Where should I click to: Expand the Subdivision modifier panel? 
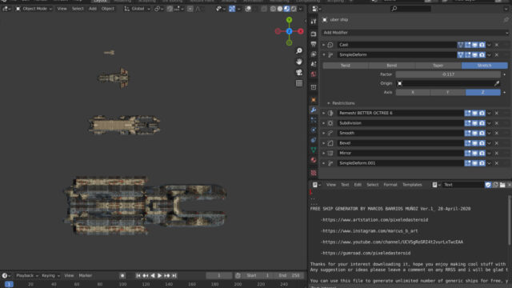pos(323,123)
